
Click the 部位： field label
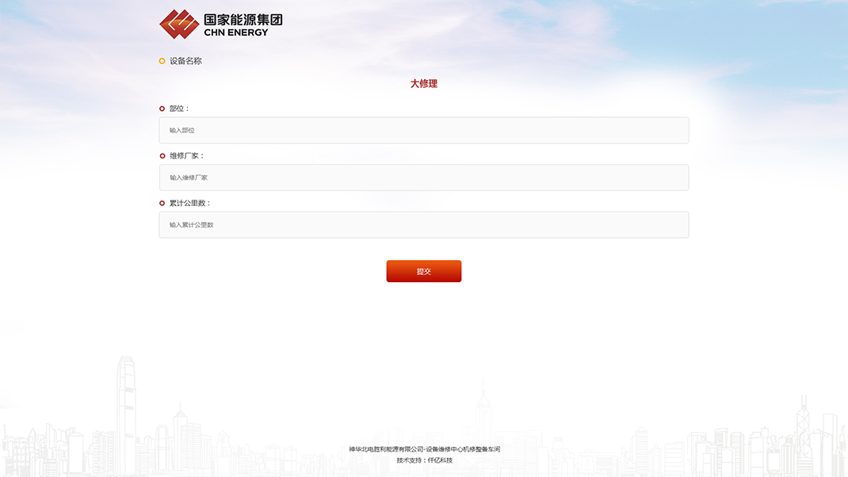[180, 109]
